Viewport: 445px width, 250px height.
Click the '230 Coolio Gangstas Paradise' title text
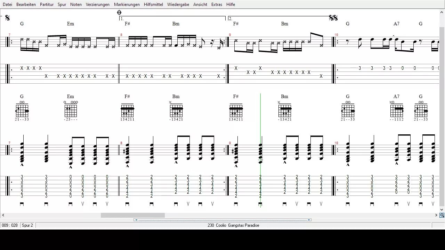click(x=233, y=225)
